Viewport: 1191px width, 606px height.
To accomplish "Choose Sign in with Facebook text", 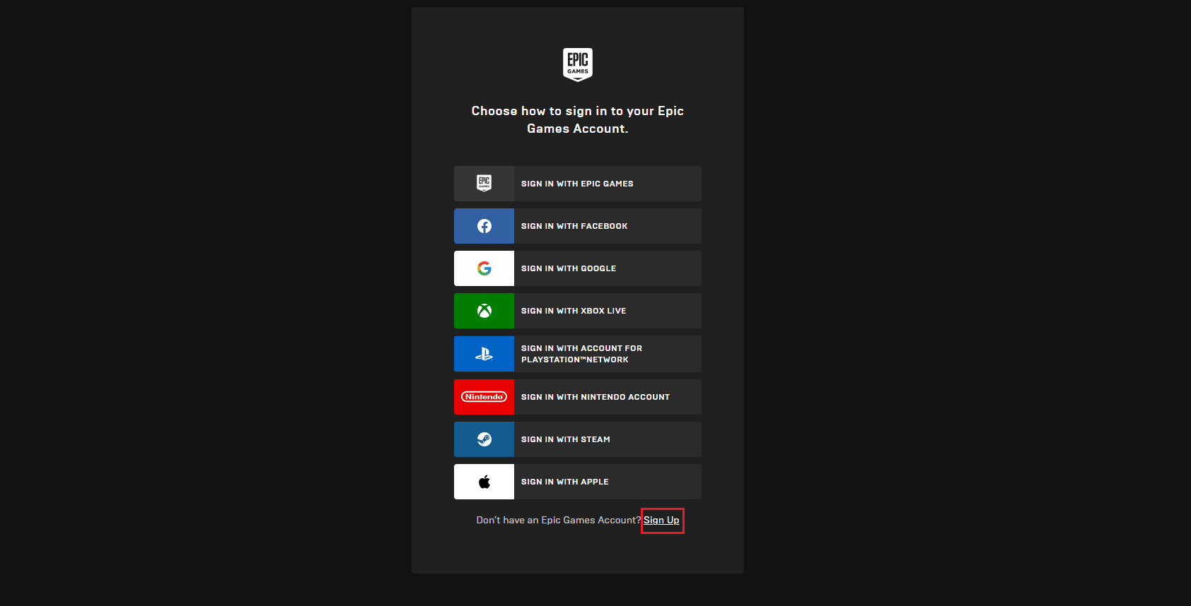I will pyautogui.click(x=574, y=226).
